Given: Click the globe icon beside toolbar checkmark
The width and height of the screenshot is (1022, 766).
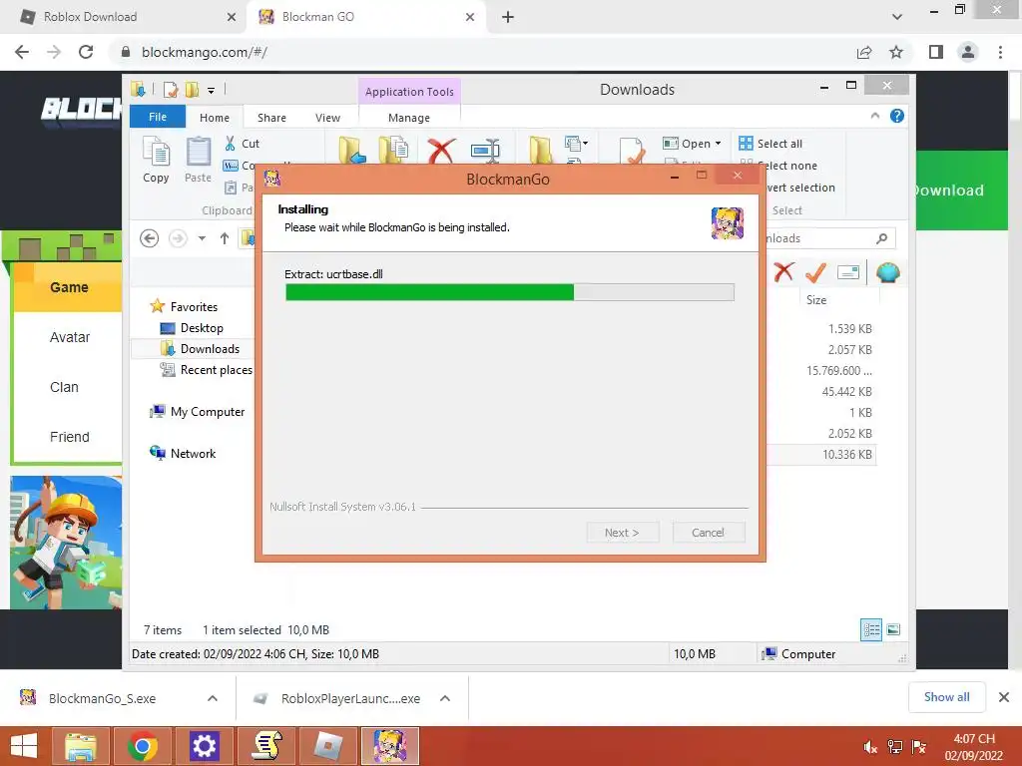Looking at the screenshot, I should (x=887, y=272).
